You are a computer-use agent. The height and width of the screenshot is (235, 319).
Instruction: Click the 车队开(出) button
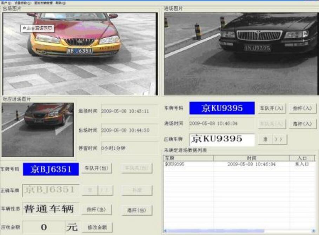97,169
